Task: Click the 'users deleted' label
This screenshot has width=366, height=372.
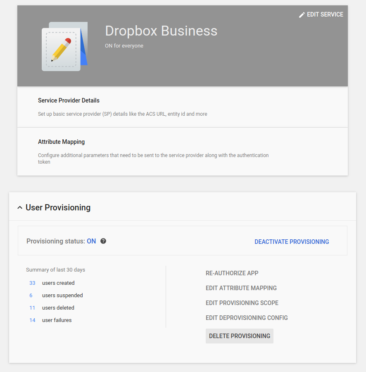Action: coord(58,308)
